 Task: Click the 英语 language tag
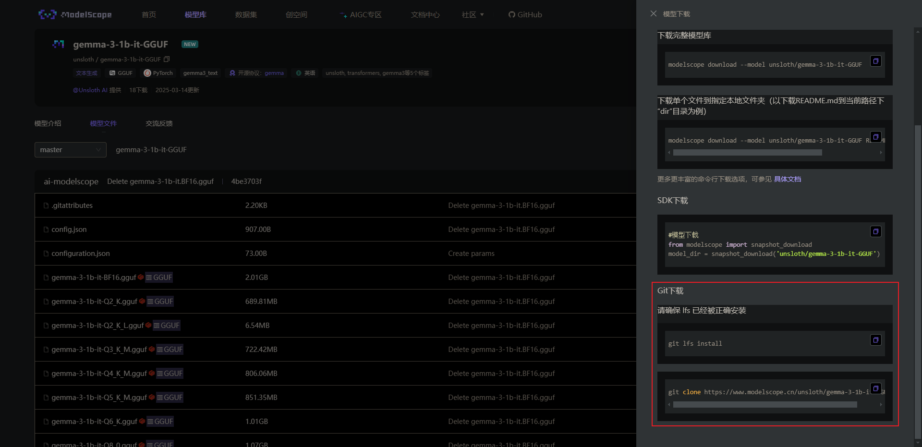point(306,73)
